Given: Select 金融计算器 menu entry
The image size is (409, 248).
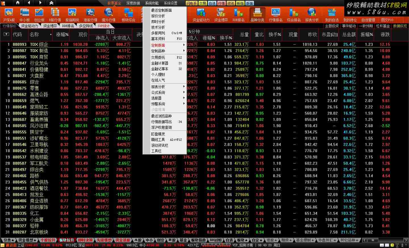Looking at the screenshot, I should pyautogui.click(x=165, y=63).
